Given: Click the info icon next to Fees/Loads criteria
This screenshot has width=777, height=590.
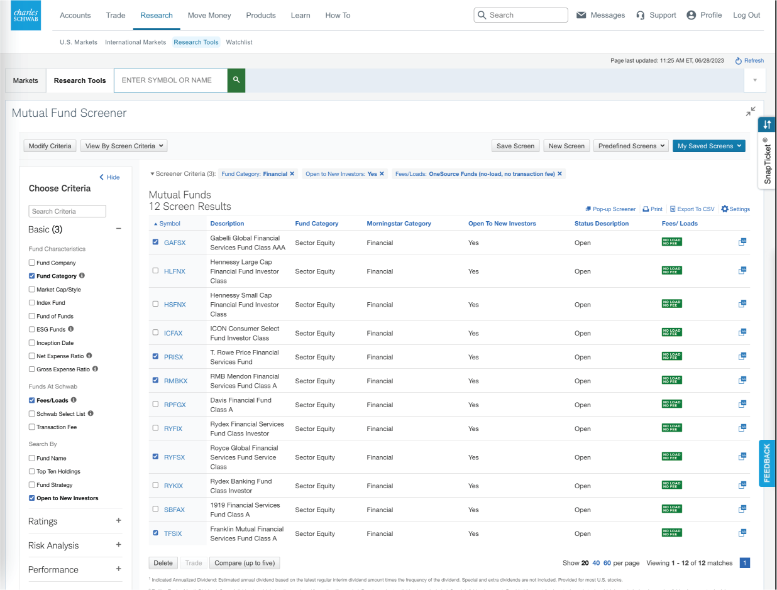Looking at the screenshot, I should (74, 400).
